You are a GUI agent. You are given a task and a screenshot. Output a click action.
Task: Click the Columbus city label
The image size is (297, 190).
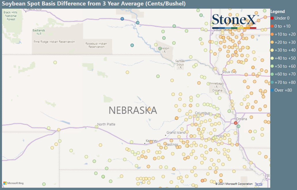[202, 113]
